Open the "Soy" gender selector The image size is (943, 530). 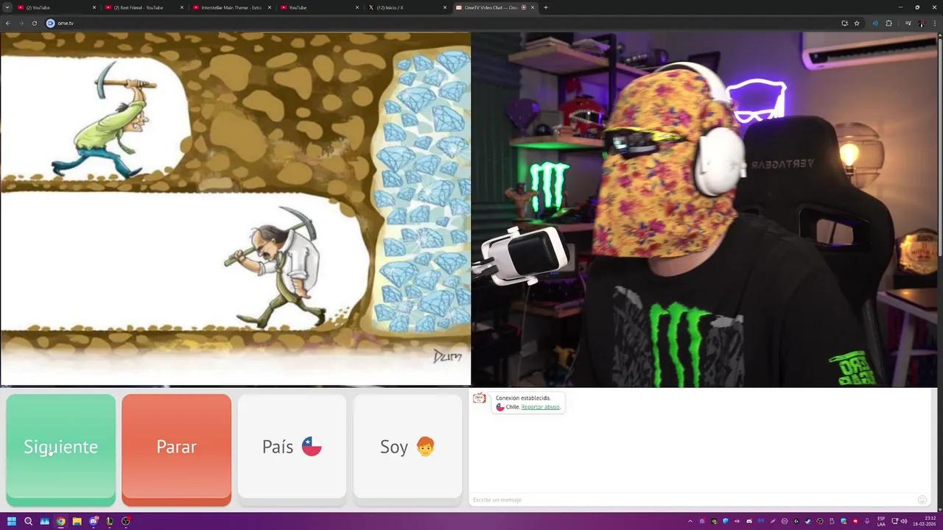coord(407,447)
